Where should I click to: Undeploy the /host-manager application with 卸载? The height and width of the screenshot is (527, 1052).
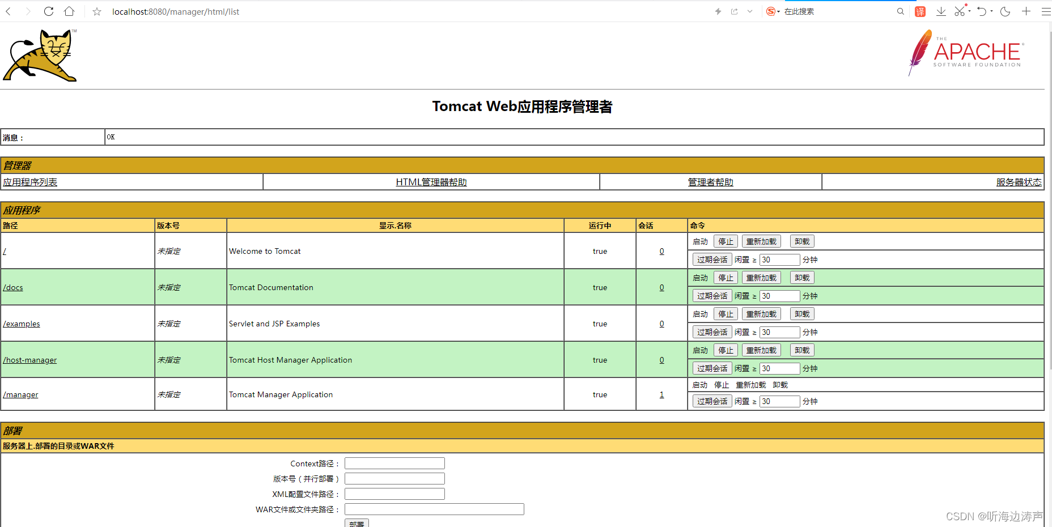tap(802, 350)
